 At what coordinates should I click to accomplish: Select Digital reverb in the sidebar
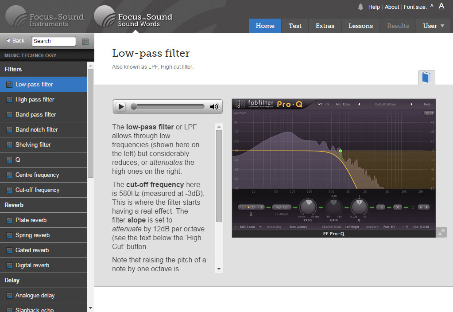tap(43, 265)
